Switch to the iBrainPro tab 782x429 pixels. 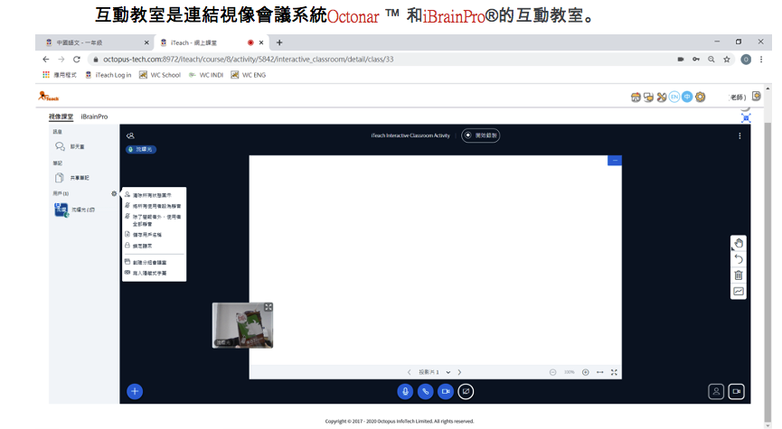pos(94,117)
